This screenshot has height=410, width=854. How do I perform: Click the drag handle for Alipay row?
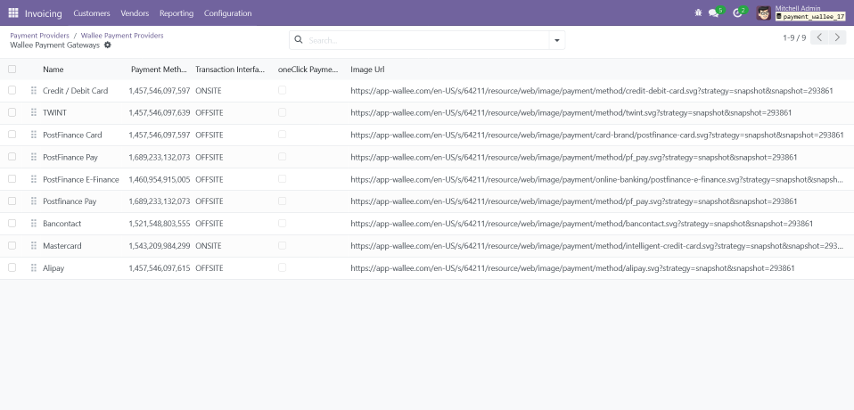[x=34, y=268]
